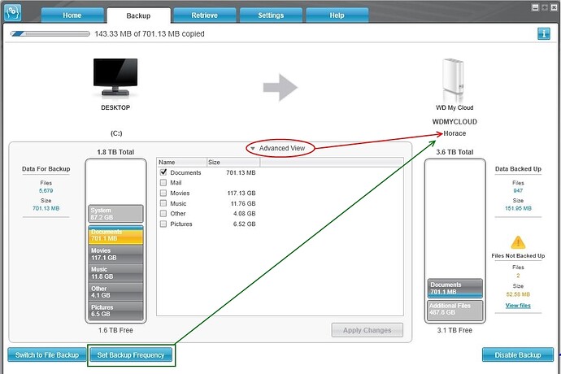
Task: Click the Set Backup Frequency button
Action: [x=131, y=355]
